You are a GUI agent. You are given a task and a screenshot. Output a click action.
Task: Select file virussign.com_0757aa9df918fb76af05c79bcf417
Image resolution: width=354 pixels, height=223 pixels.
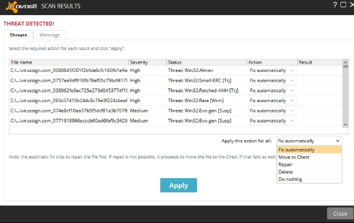point(69,81)
